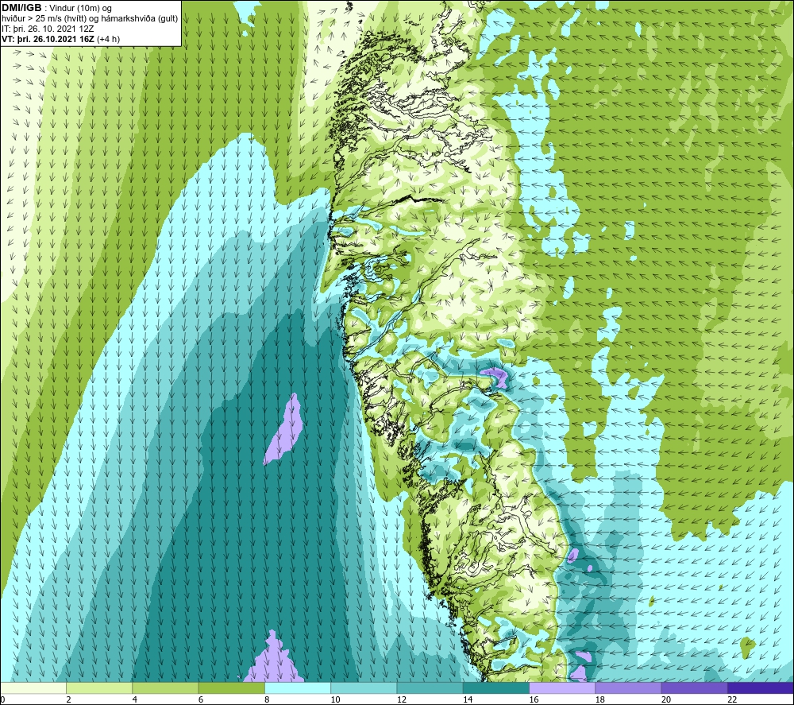Screen dimensions: 794x705
Task: Click the 6–8 m/s olive green legend swatch
Action: pyautogui.click(x=231, y=688)
